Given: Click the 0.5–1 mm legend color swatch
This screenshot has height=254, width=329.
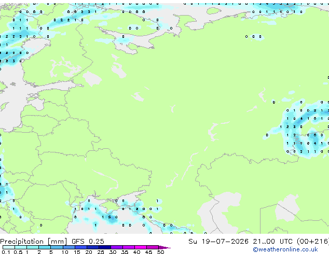Looking at the screenshot, I should point(21,247).
